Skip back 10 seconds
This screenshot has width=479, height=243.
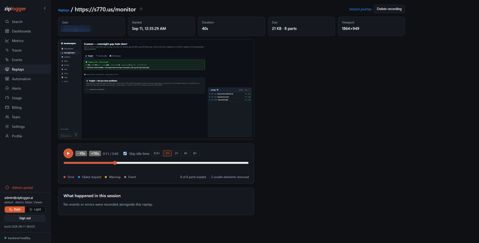[81, 154]
